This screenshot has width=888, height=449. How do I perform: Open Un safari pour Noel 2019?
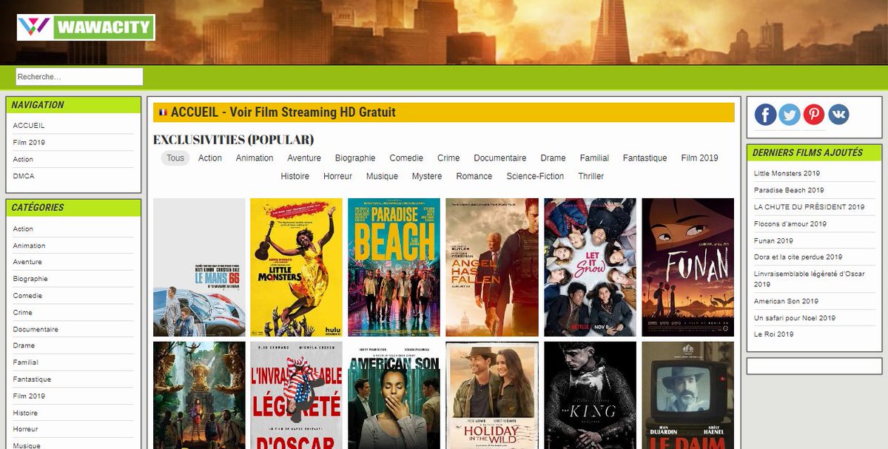coord(795,318)
